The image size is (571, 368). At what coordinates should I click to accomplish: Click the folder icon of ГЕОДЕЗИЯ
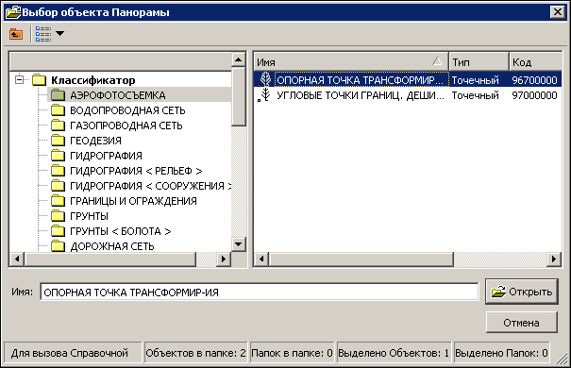coord(58,141)
